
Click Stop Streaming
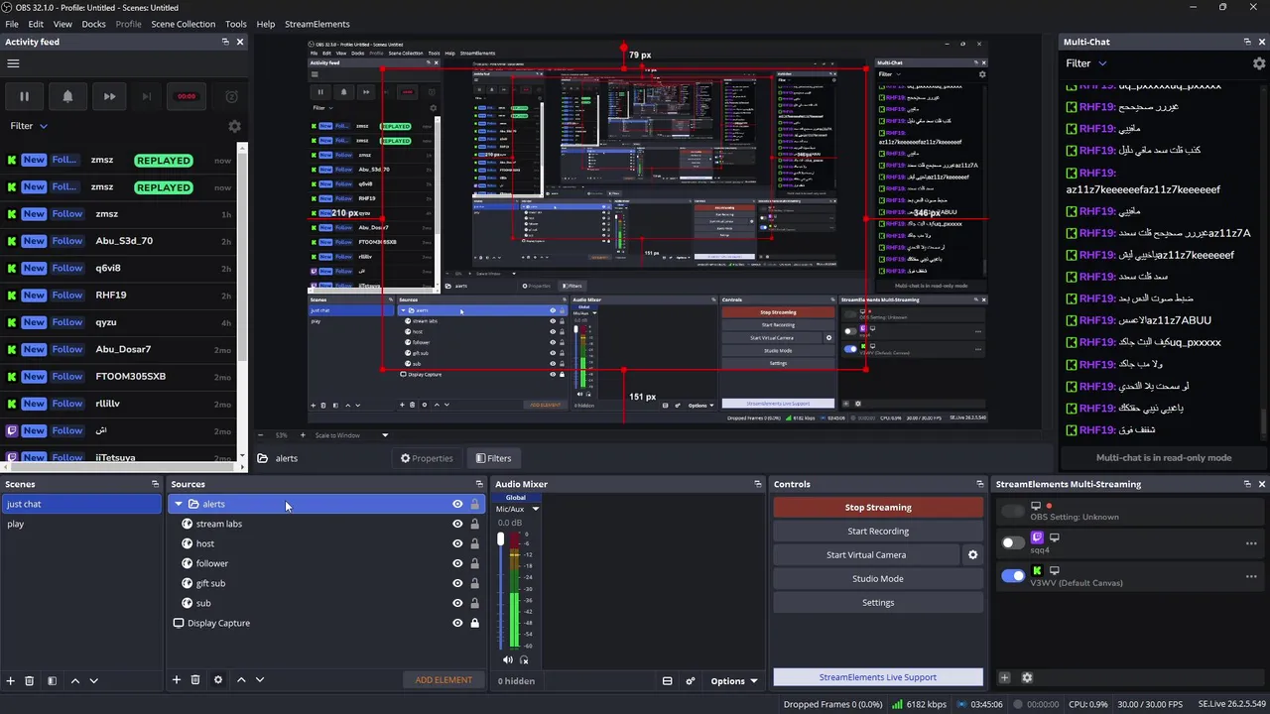point(878,507)
